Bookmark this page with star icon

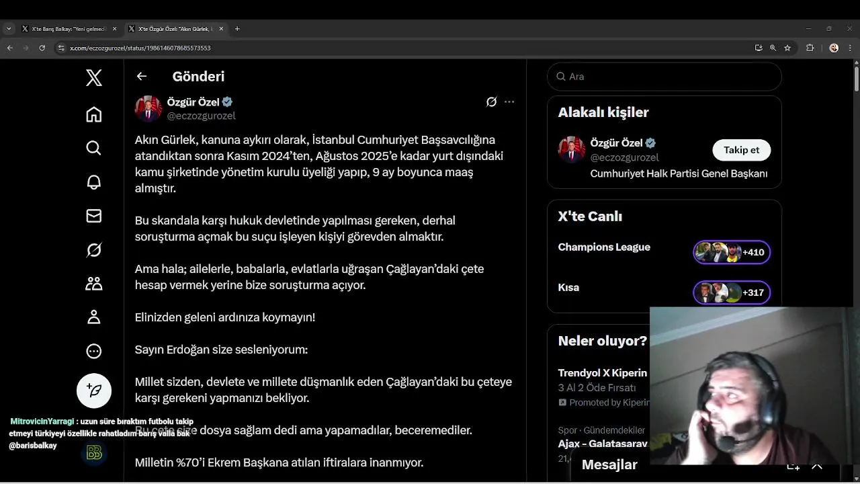787,48
